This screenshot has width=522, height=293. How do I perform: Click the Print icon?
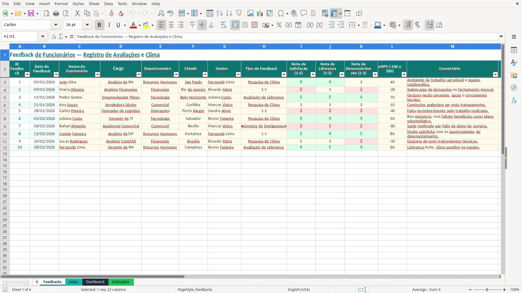pyautogui.click(x=56, y=13)
